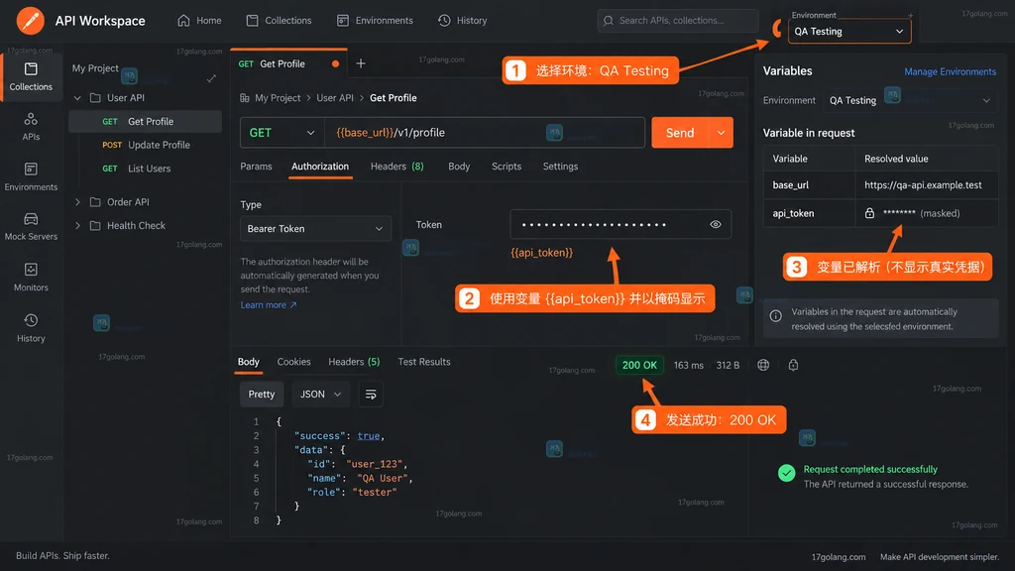
Task: Open the top Environment QA Testing dropdown
Action: click(x=849, y=31)
